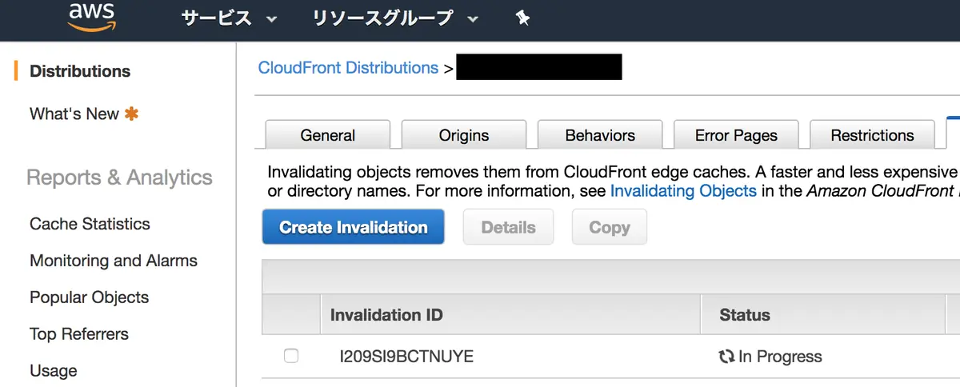
Task: Click the Create Invalidation button
Action: click(353, 227)
